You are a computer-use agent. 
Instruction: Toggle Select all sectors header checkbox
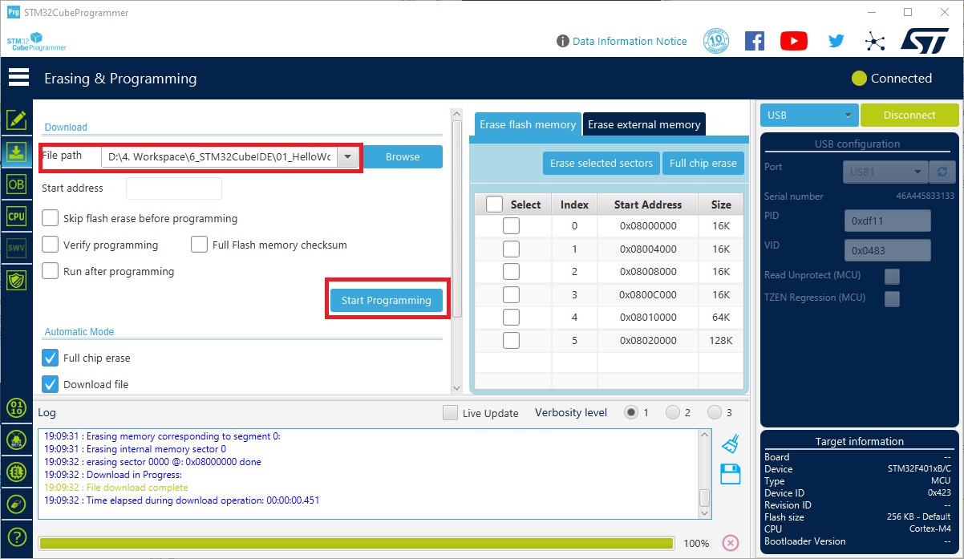pos(495,205)
